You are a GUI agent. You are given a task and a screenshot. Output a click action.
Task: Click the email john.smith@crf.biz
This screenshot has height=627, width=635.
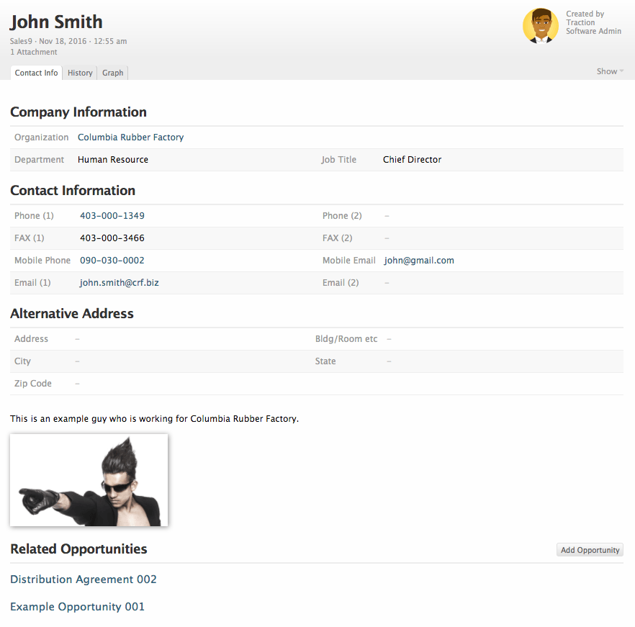pos(119,283)
